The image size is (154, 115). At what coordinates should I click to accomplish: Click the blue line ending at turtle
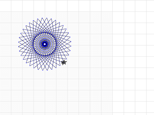pyautogui.click(x=61, y=61)
